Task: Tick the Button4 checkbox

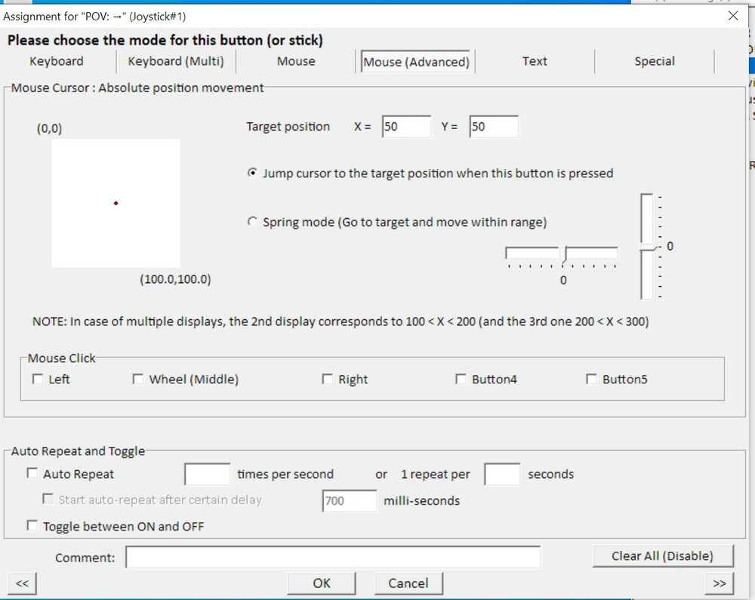Action: click(461, 379)
